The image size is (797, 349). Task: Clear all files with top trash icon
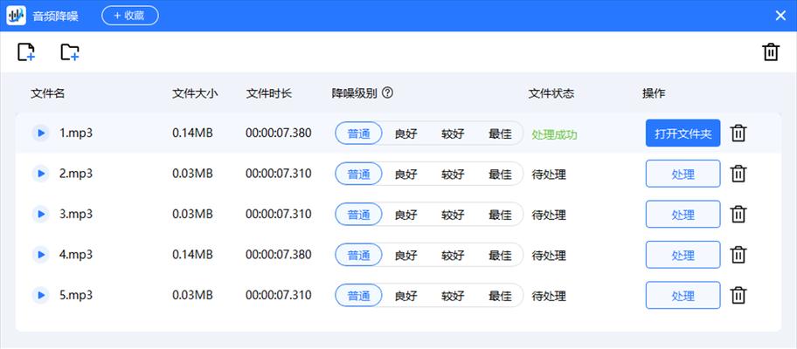pos(771,52)
